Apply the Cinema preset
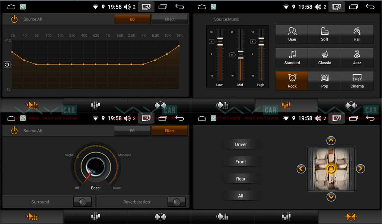Image resolution: width=382 pixels, height=224 pixels. [357, 81]
